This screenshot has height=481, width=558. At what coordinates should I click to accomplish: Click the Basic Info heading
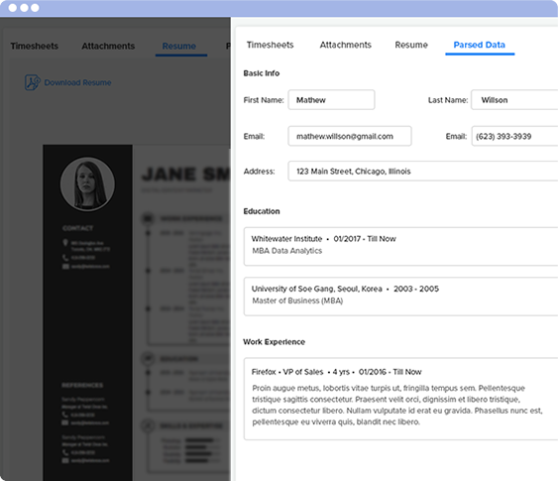[262, 73]
